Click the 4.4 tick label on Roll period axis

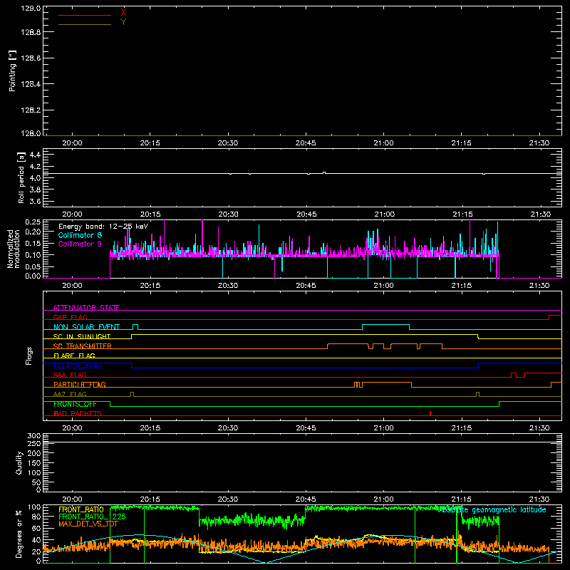point(35,155)
